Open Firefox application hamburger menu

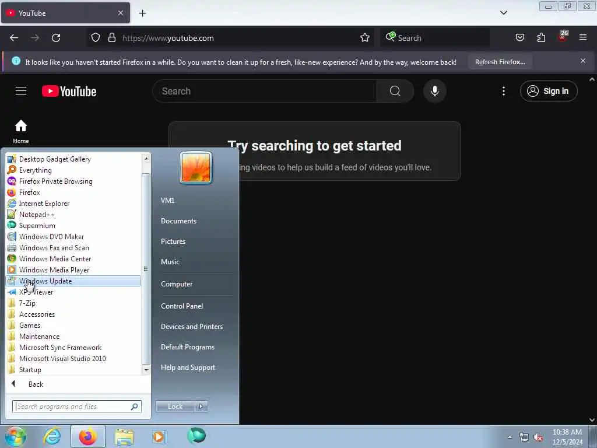(x=583, y=38)
